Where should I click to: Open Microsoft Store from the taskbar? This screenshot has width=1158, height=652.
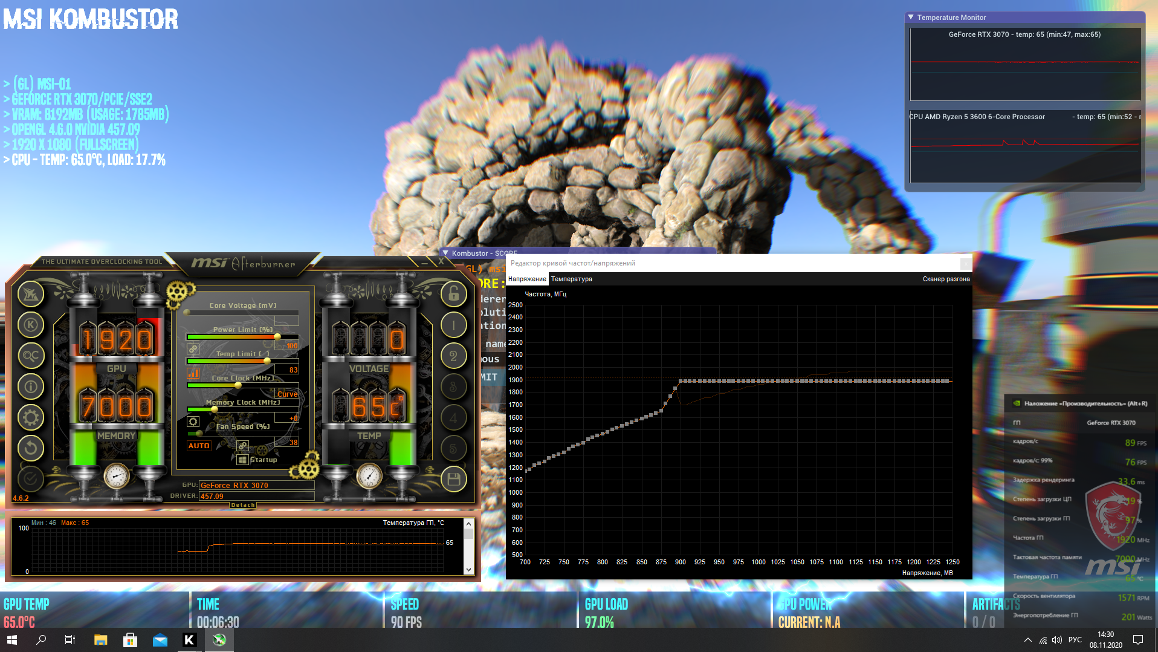point(130,640)
